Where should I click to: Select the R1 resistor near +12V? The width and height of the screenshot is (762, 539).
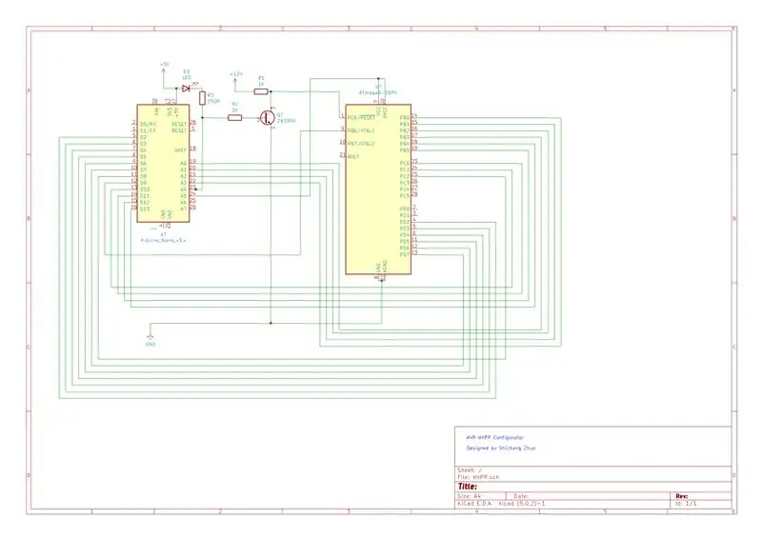click(x=261, y=91)
